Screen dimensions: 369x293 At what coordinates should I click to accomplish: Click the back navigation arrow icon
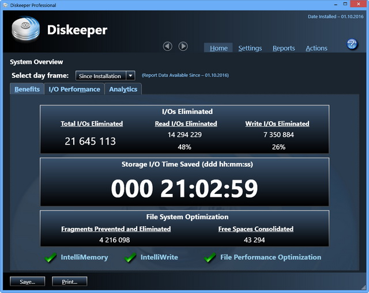(x=168, y=46)
